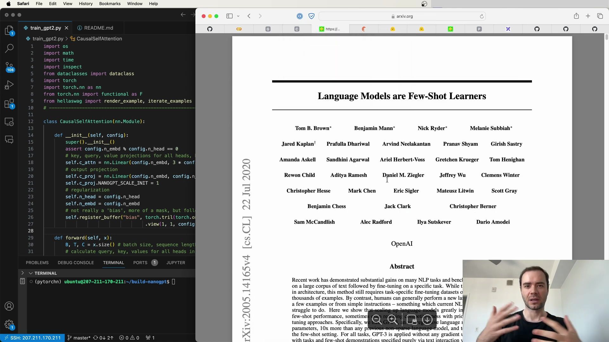
Task: Open the Bookmarks menu in Safari
Action: coord(109,3)
